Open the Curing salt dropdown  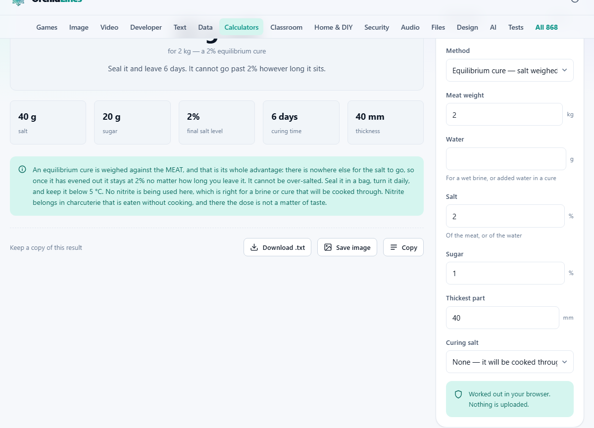pyautogui.click(x=510, y=362)
